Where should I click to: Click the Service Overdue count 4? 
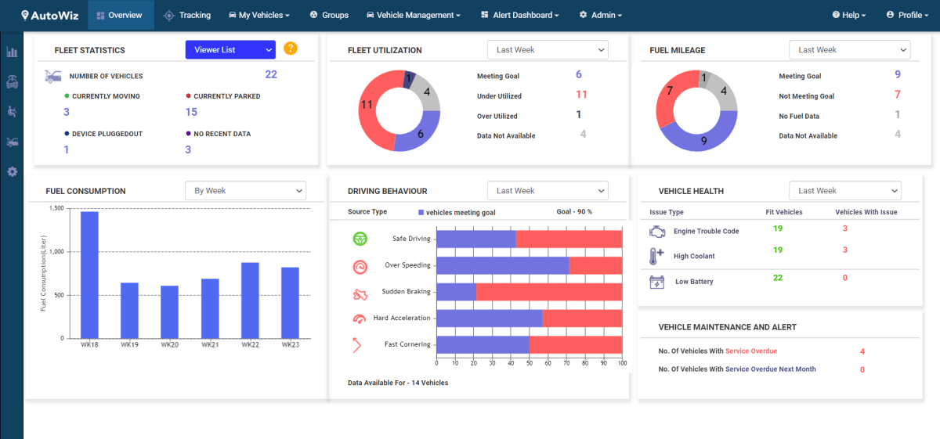click(862, 352)
